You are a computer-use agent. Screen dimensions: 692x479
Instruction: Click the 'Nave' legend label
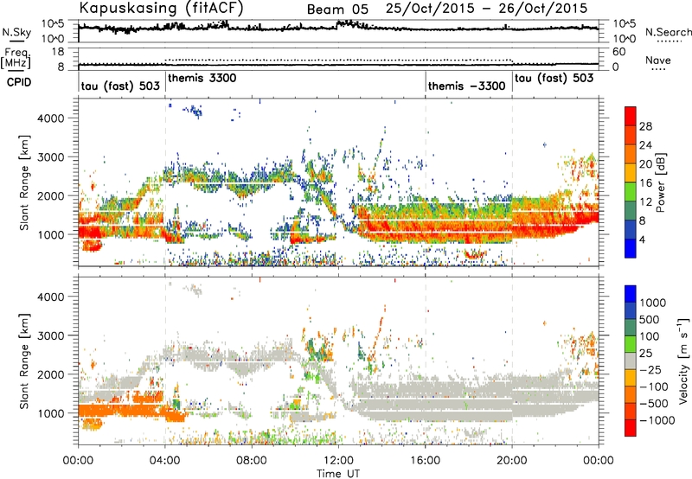pyautogui.click(x=658, y=61)
